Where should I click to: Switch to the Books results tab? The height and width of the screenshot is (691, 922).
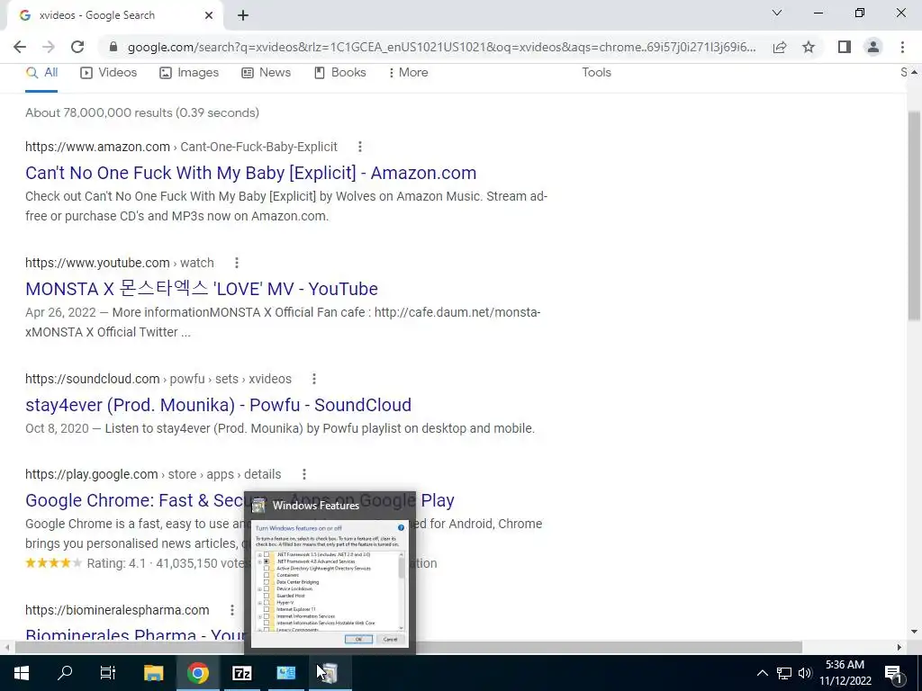coord(340,72)
